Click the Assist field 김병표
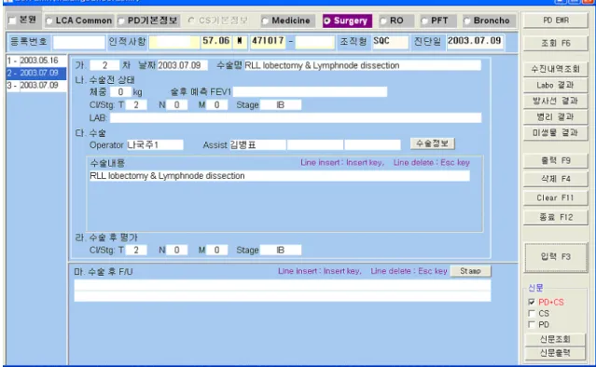This screenshot has height=367, width=596. point(257,144)
